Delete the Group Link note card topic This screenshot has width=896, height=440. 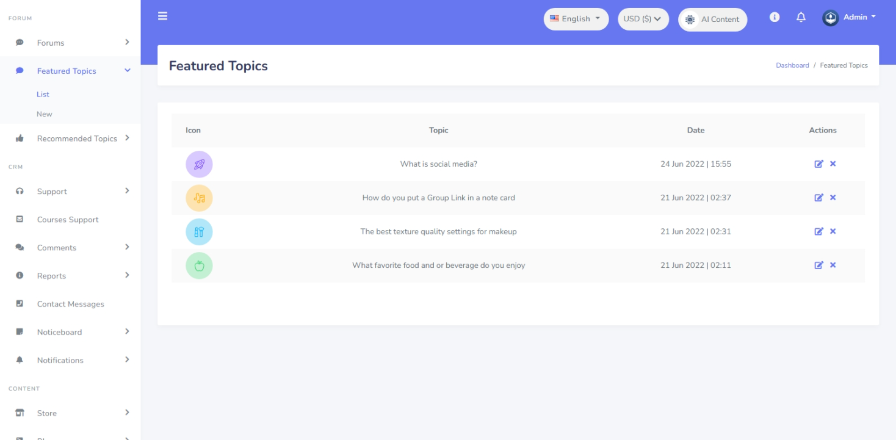click(833, 197)
